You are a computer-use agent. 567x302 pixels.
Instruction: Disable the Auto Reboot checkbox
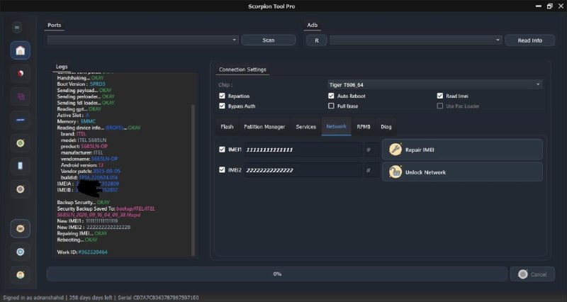331,96
